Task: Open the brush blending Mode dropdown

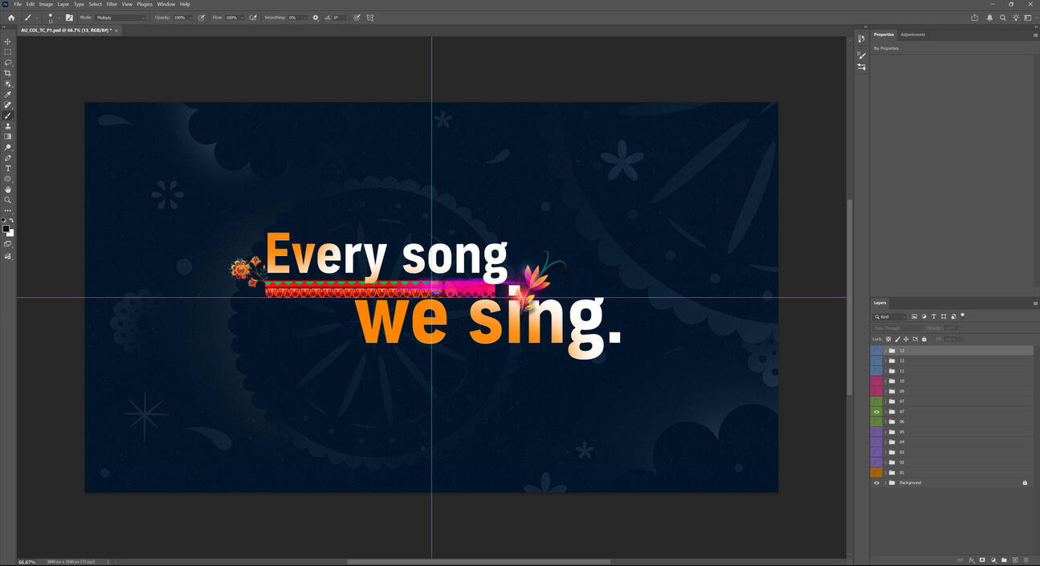Action: click(x=120, y=18)
